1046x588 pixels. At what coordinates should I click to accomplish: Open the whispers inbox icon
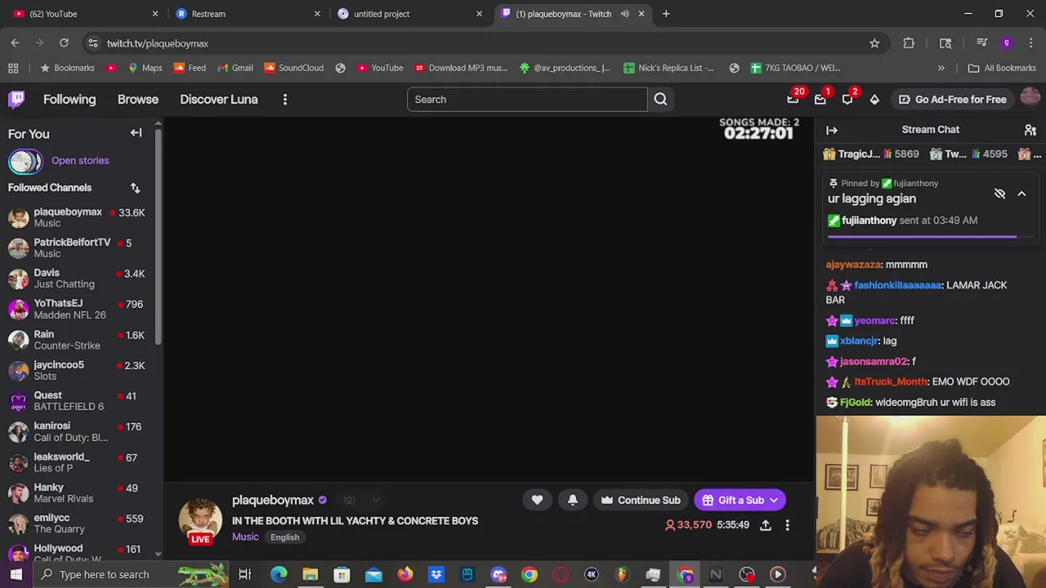tap(820, 100)
